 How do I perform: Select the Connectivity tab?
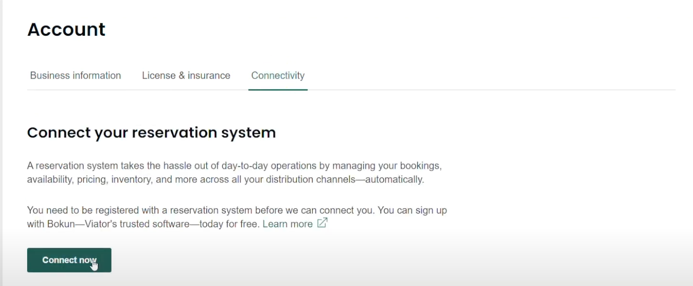click(278, 75)
